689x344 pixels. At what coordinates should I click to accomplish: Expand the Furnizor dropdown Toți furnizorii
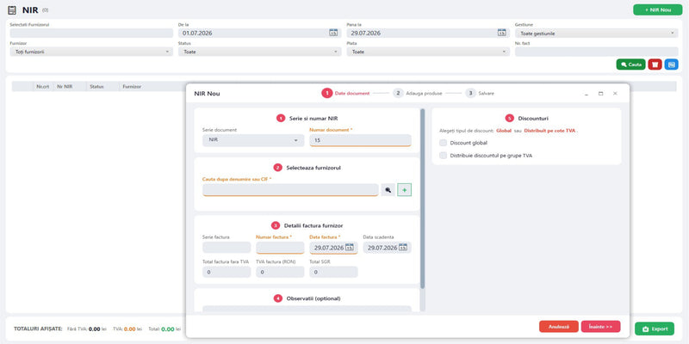pos(91,52)
